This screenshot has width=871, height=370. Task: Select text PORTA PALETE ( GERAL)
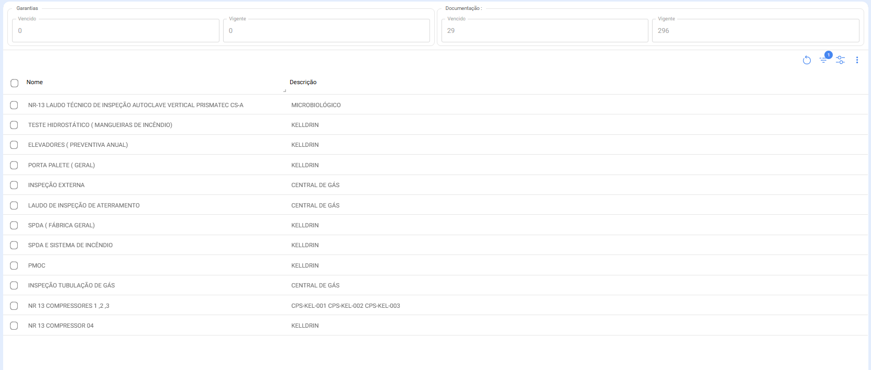(61, 165)
